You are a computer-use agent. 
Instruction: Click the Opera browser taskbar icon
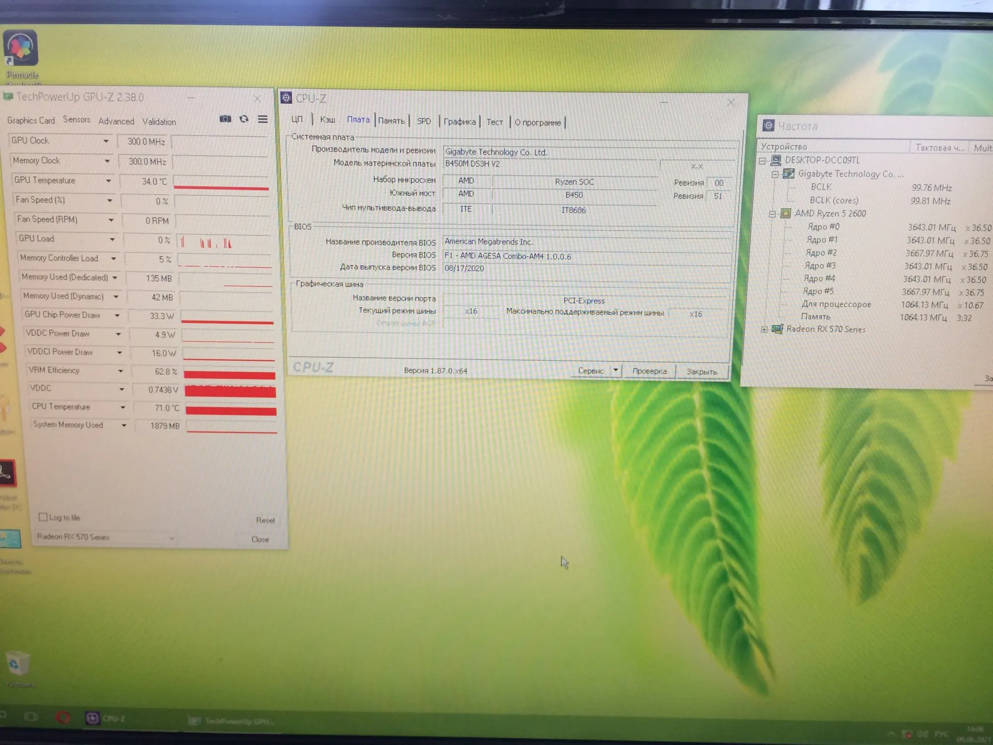coord(63,717)
